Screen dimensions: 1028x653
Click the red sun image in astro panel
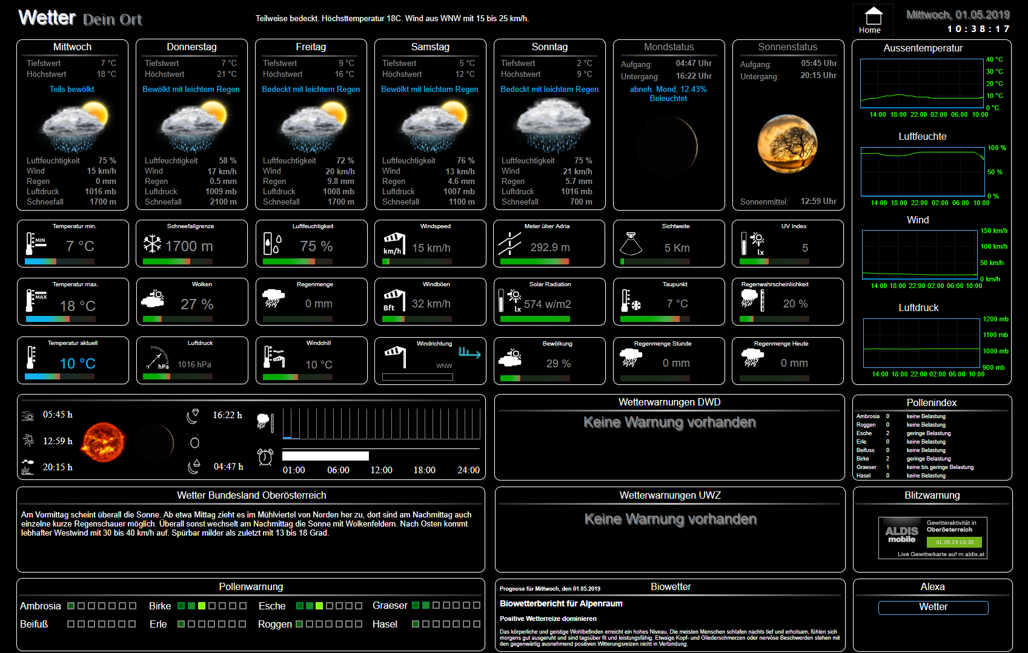(x=103, y=442)
